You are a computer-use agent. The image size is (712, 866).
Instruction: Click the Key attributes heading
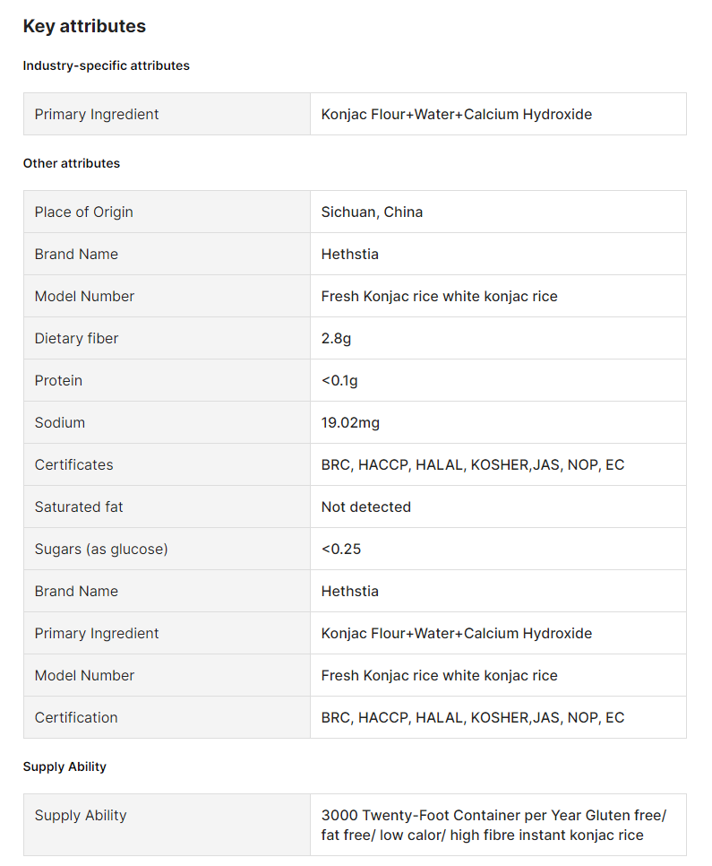click(x=84, y=26)
